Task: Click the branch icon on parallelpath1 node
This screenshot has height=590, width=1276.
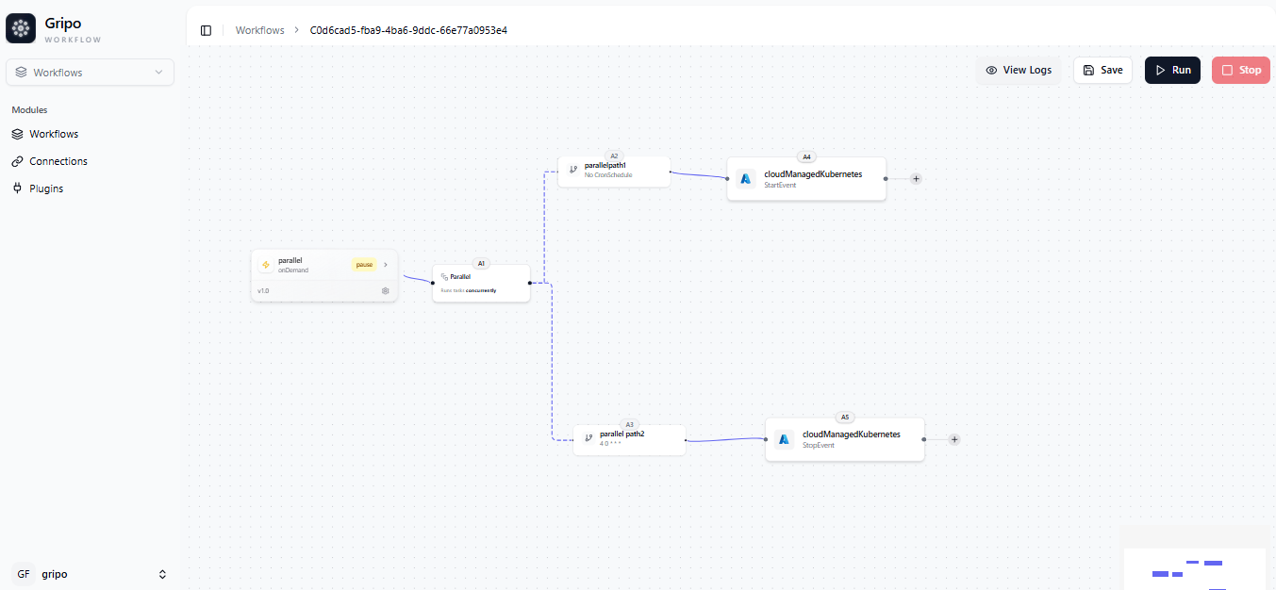Action: [572, 170]
